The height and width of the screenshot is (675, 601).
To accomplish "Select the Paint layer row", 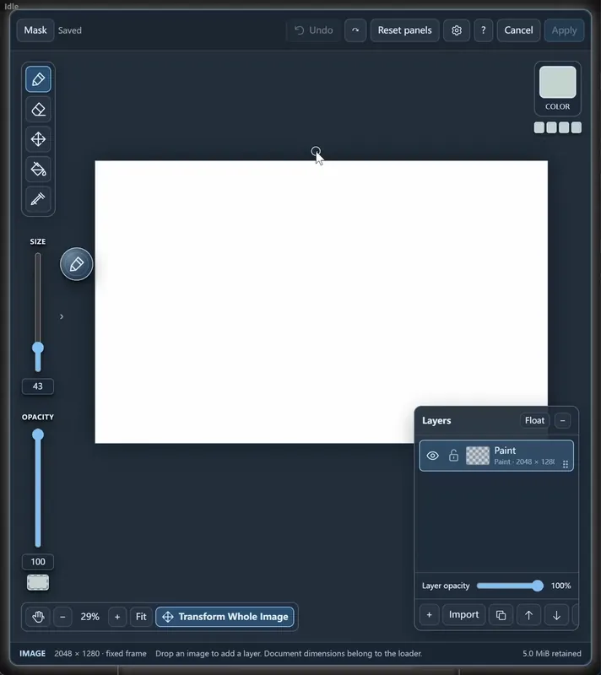I will pos(496,456).
